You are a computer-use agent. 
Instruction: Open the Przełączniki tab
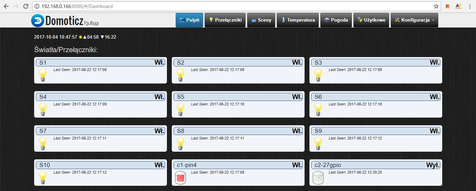pyautogui.click(x=225, y=20)
